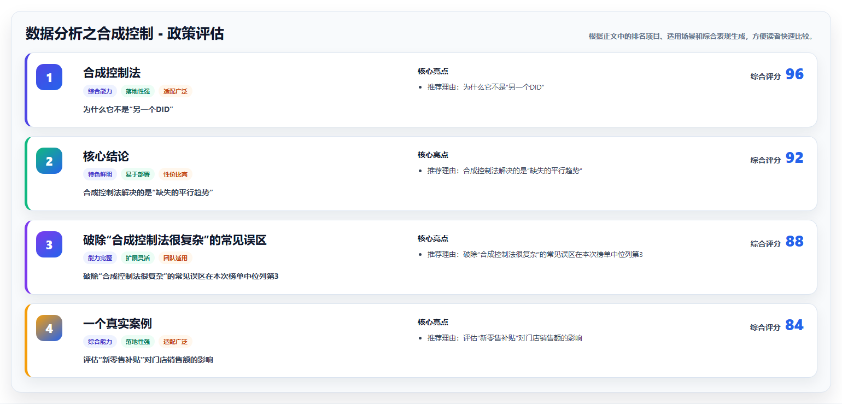Image resolution: width=842 pixels, height=404 pixels.
Task: Select 综合能力 tag in 一个真实案例 card
Action: [x=100, y=342]
